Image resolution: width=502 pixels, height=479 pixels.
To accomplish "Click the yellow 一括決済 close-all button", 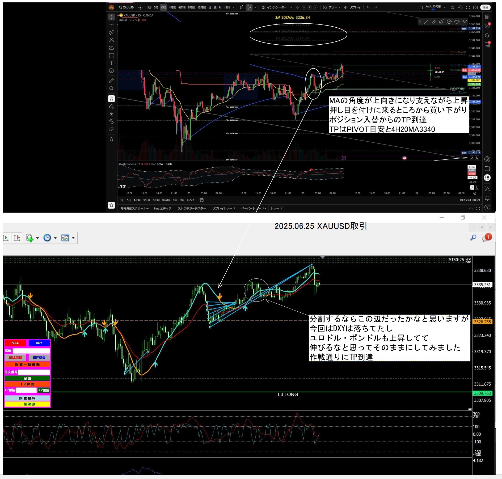I will [27, 404].
